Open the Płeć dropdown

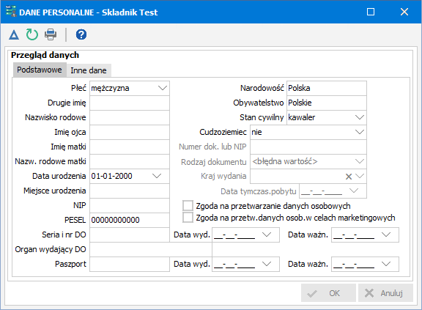(163, 88)
